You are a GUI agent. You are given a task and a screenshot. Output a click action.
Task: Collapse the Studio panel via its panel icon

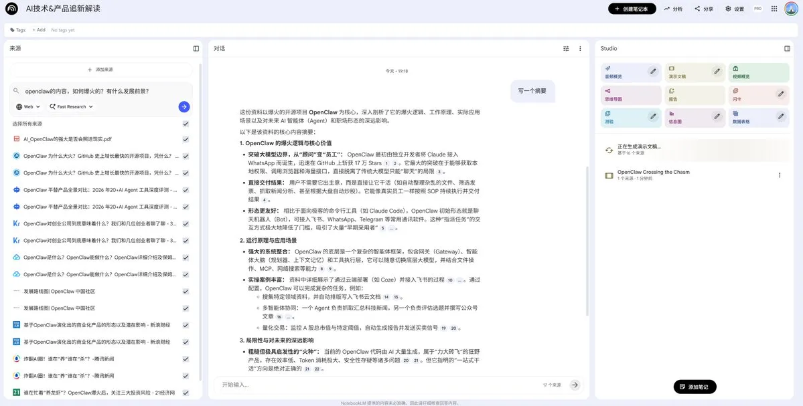(x=787, y=48)
